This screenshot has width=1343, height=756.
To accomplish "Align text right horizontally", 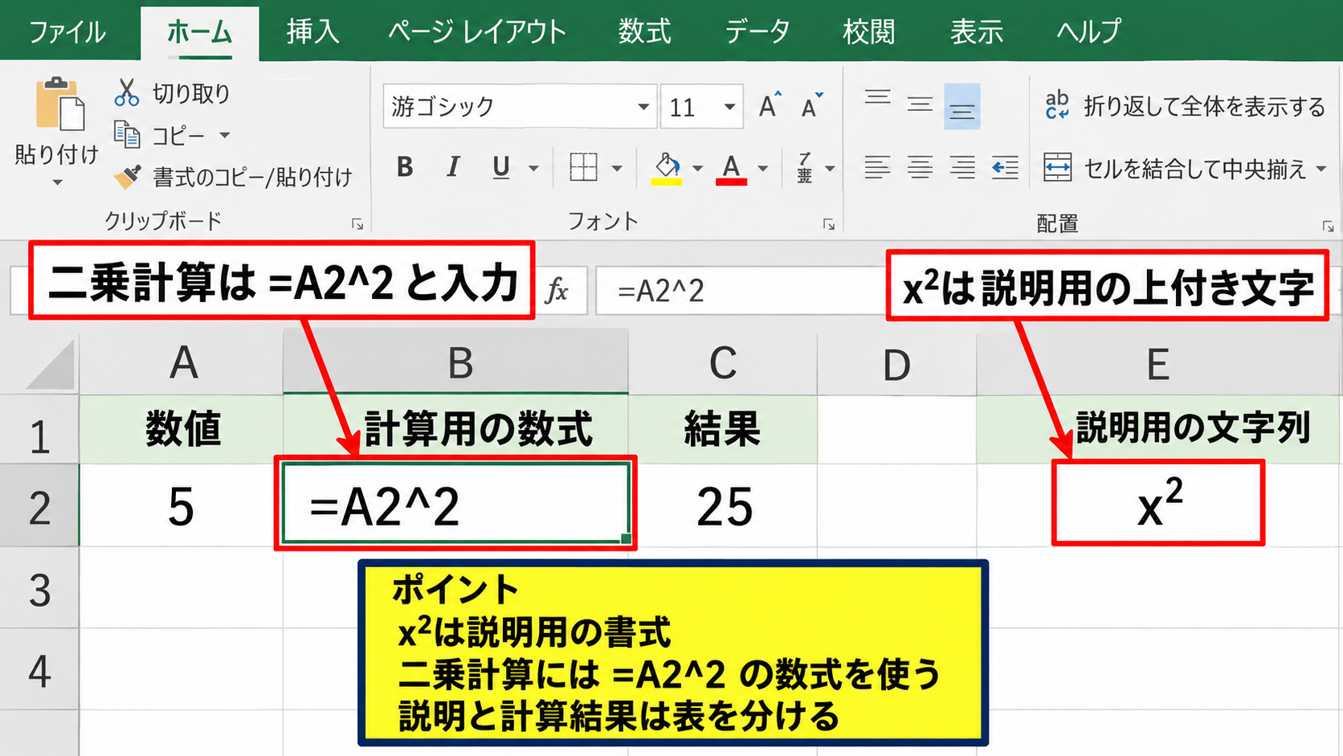I will [x=962, y=167].
